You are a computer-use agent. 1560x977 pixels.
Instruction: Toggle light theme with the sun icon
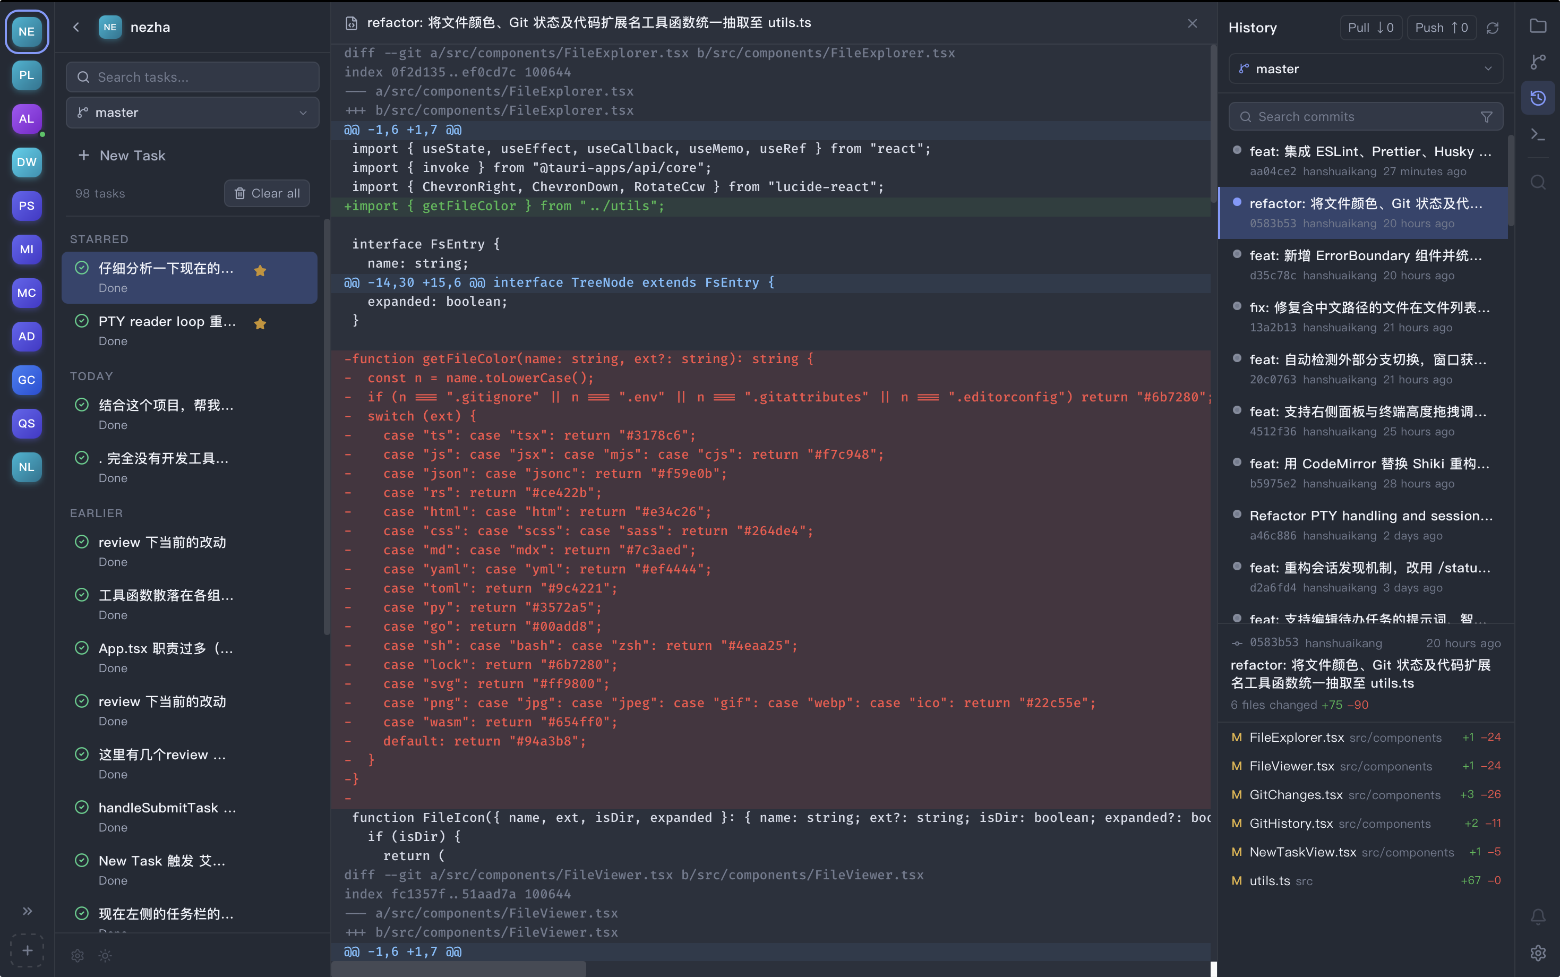(105, 956)
